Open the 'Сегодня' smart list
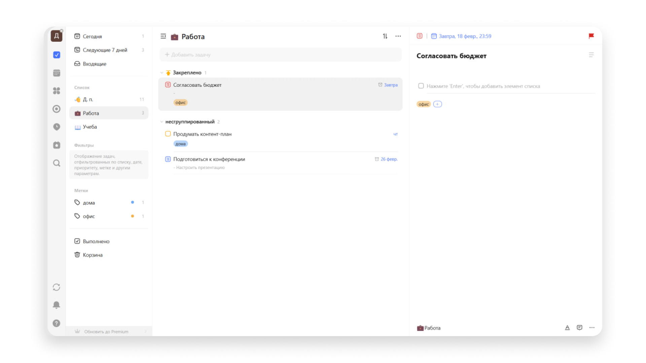The width and height of the screenshot is (646, 363). click(x=93, y=36)
